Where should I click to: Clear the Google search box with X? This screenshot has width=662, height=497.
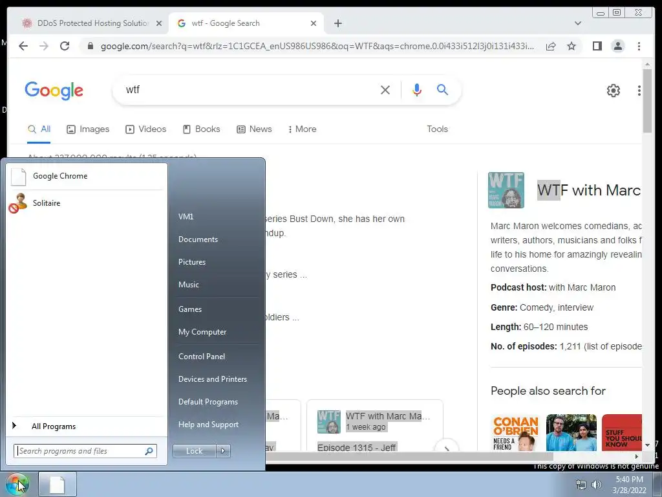(385, 89)
